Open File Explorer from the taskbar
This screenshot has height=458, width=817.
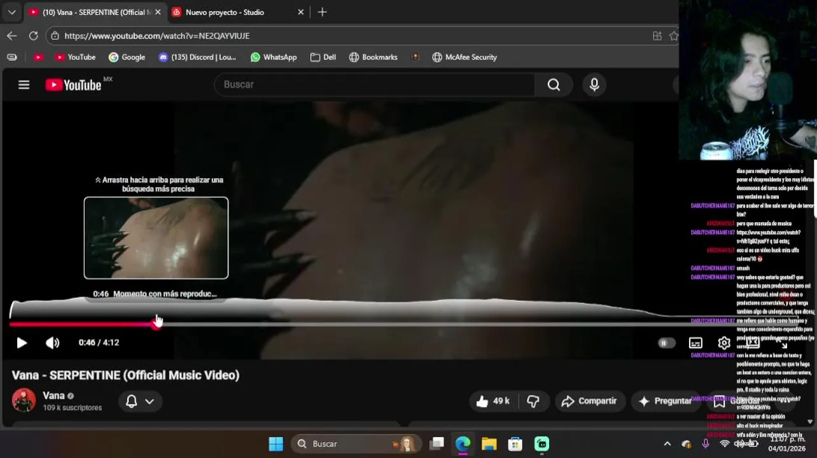click(x=489, y=443)
